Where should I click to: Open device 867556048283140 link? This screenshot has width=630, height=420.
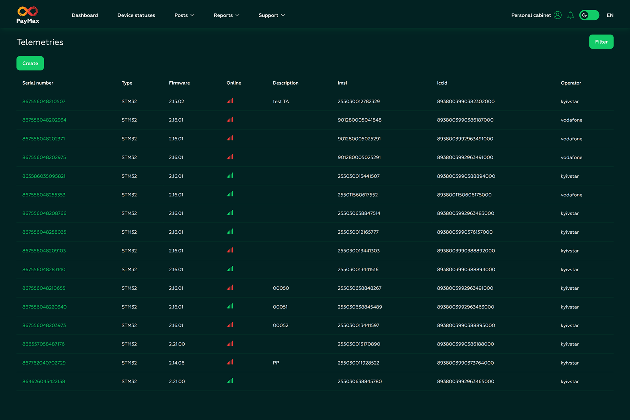pos(44,269)
